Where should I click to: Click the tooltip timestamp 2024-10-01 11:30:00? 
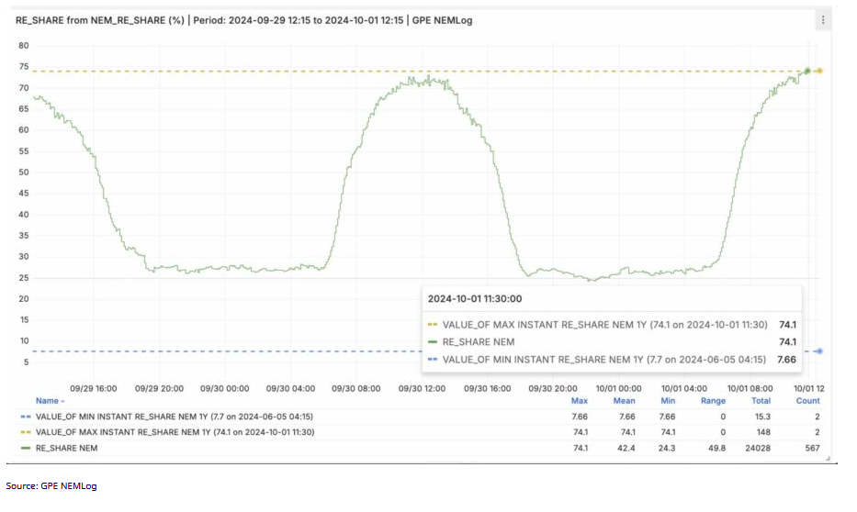pyautogui.click(x=476, y=298)
